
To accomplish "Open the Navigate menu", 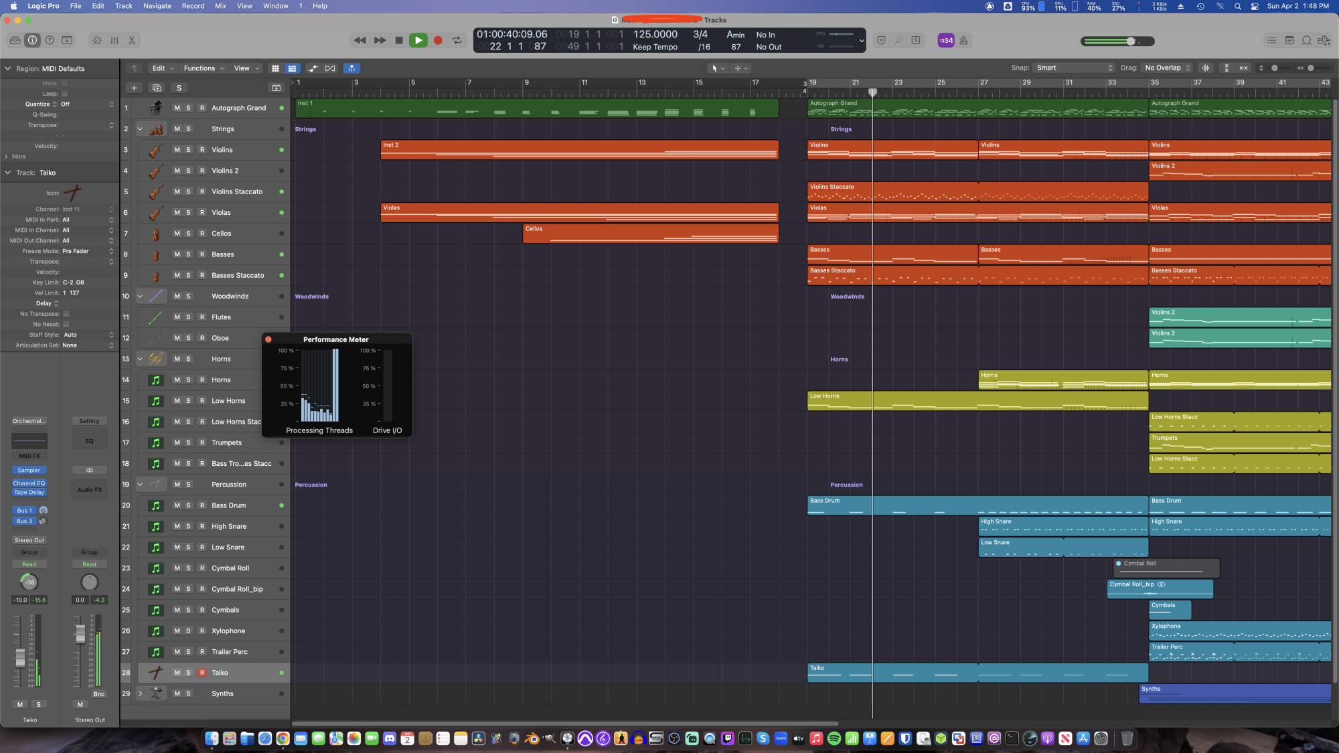I will point(157,6).
